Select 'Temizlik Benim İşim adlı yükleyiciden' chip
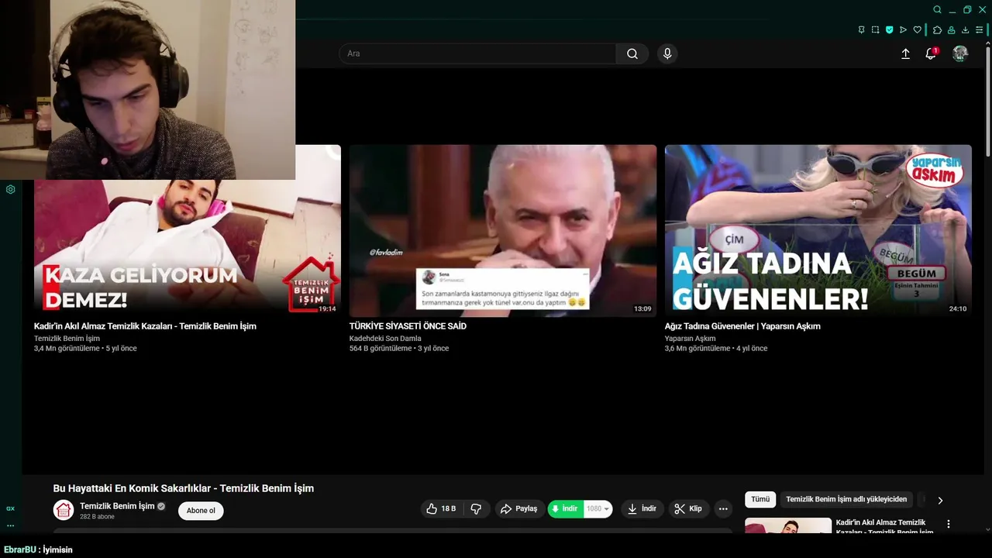Viewport: 992px width, 558px height. [x=846, y=499]
